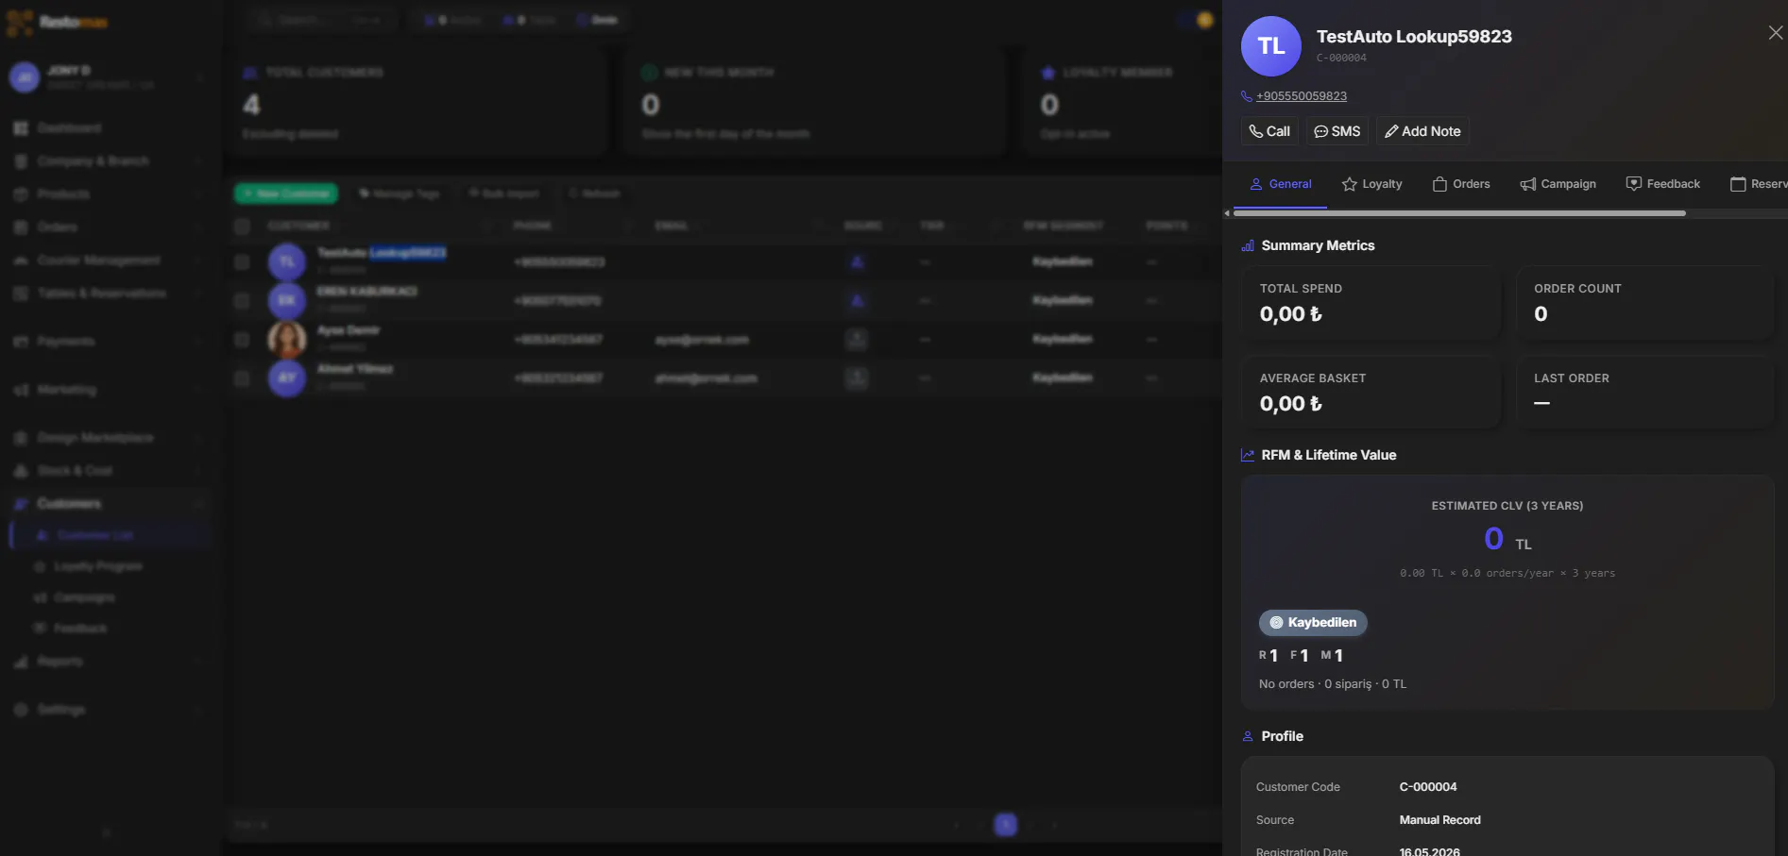Viewport: 1788px width, 856px height.
Task: Open Campaigns under Customers in sidebar
Action: 84,597
